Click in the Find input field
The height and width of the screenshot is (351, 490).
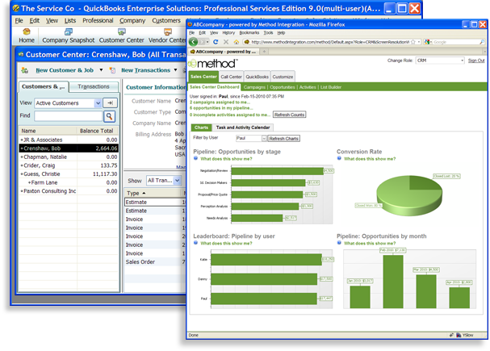(x=69, y=116)
